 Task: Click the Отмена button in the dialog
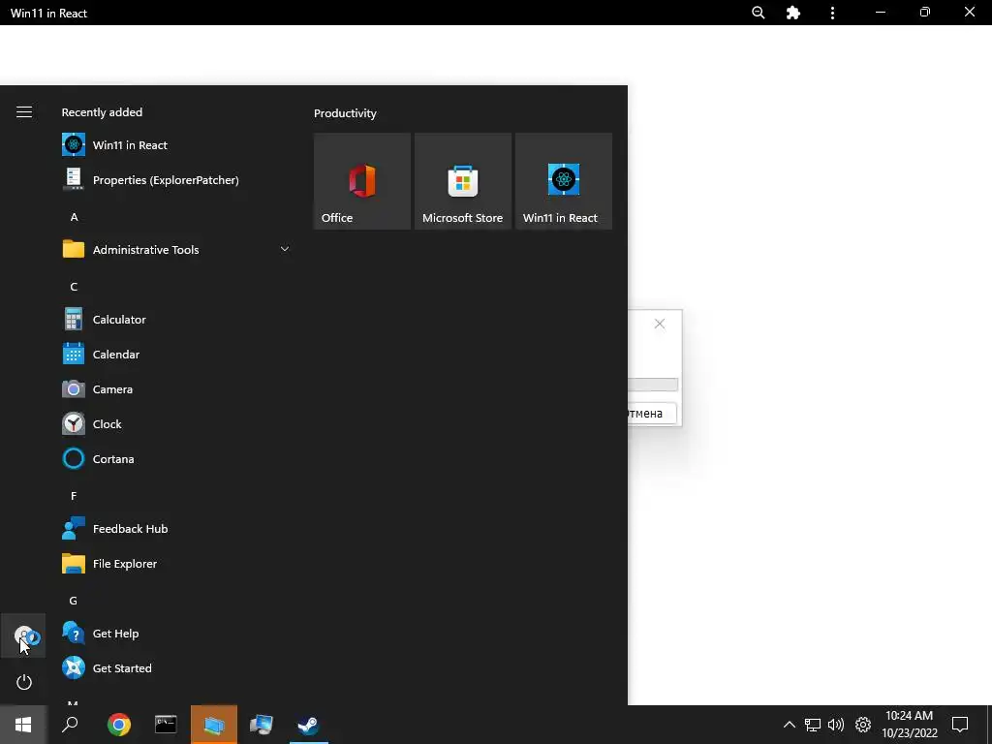click(652, 413)
